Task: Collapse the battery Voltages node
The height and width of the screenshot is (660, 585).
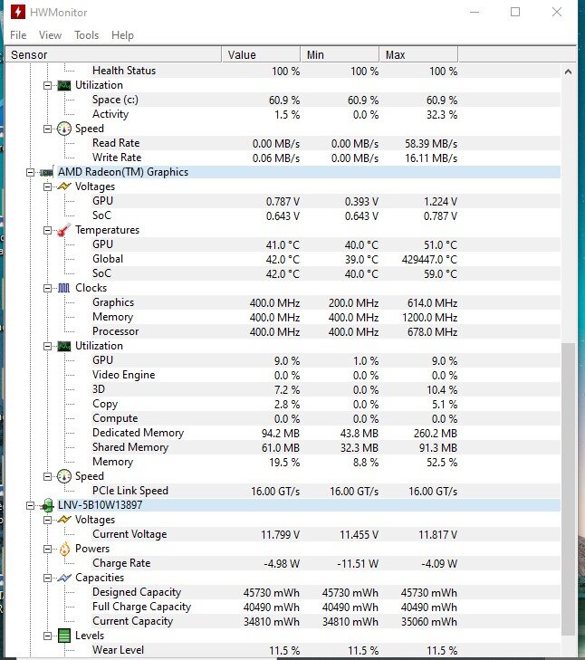Action: 48,521
